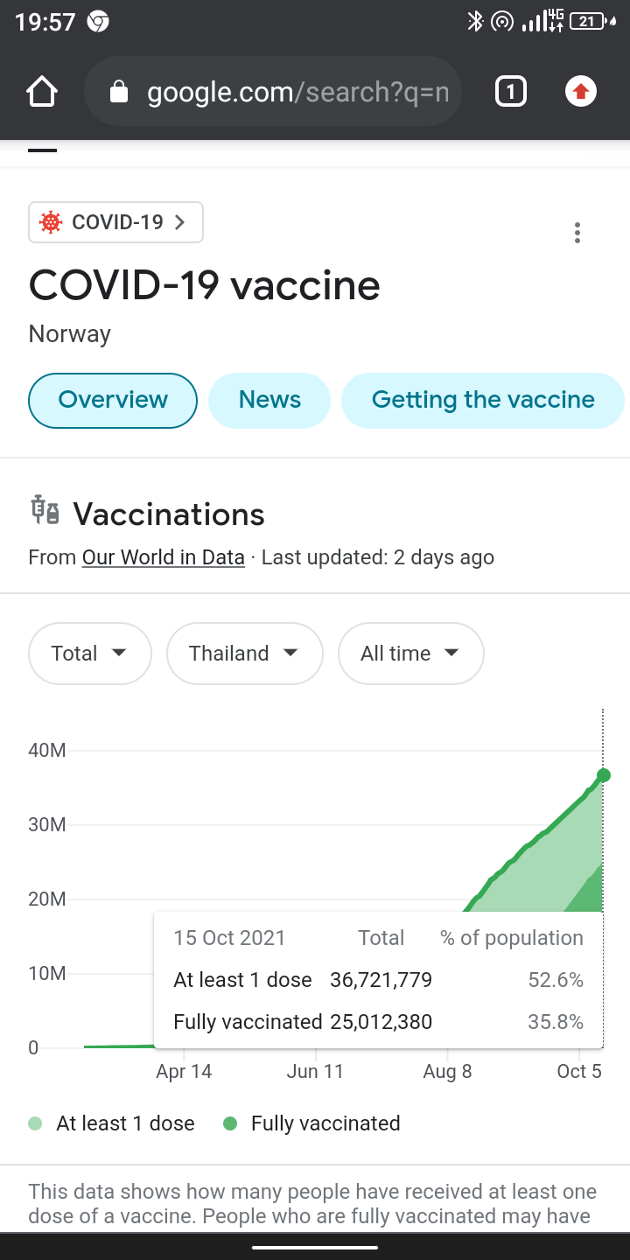The height and width of the screenshot is (1260, 630).
Task: Tap the red COVID-19 virus icon
Action: point(52,222)
